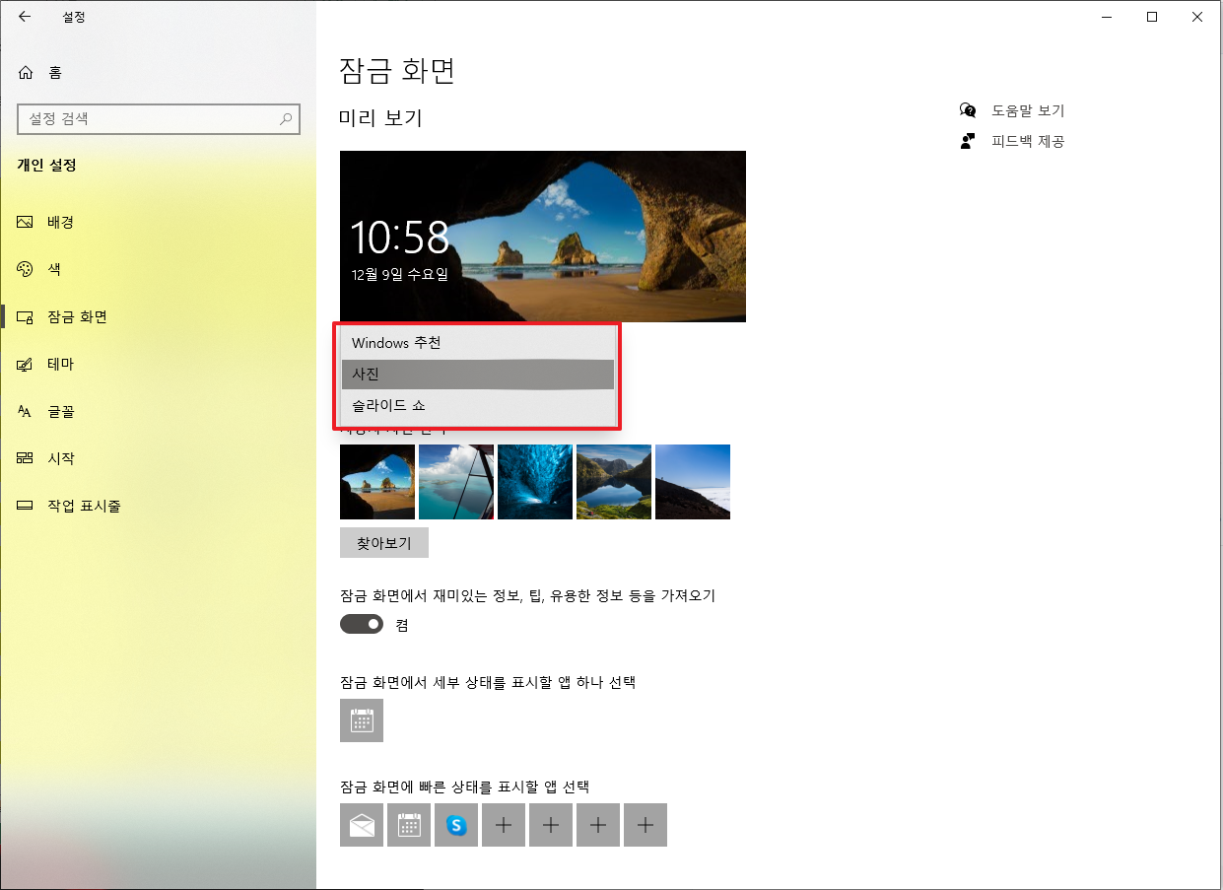The image size is (1223, 890).
Task: Click the 배경 picture icon in sidebar
Action: (26, 222)
